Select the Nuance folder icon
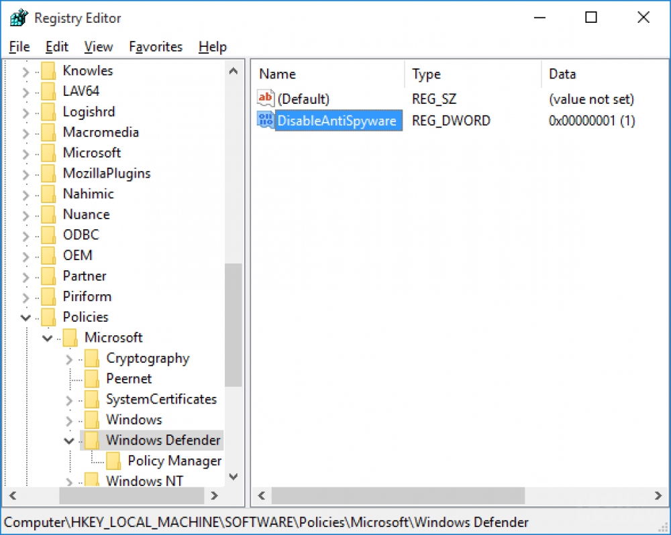Image resolution: width=671 pixels, height=535 pixels. pyautogui.click(x=48, y=215)
